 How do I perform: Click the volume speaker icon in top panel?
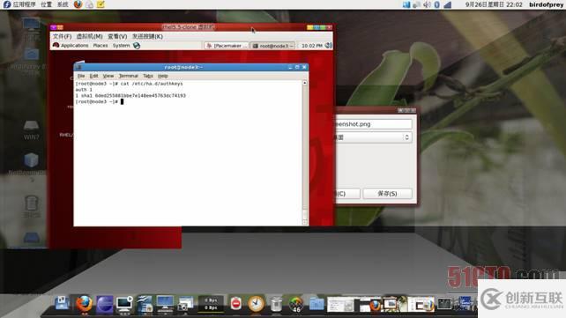click(x=427, y=4)
